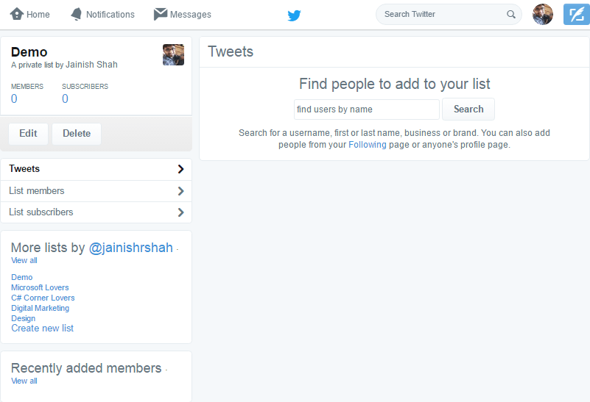Open Home from the top navigation
This screenshot has width=590, height=402.
click(29, 14)
